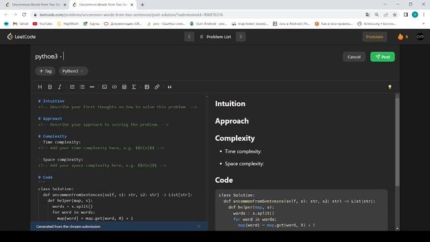
Task: Translate this page from address bar
Action: point(368,15)
